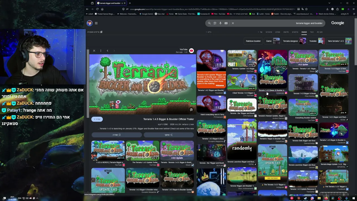The height and width of the screenshot is (201, 357).
Task: Filter by the 'Game' chip
Action: pyautogui.click(x=272, y=41)
